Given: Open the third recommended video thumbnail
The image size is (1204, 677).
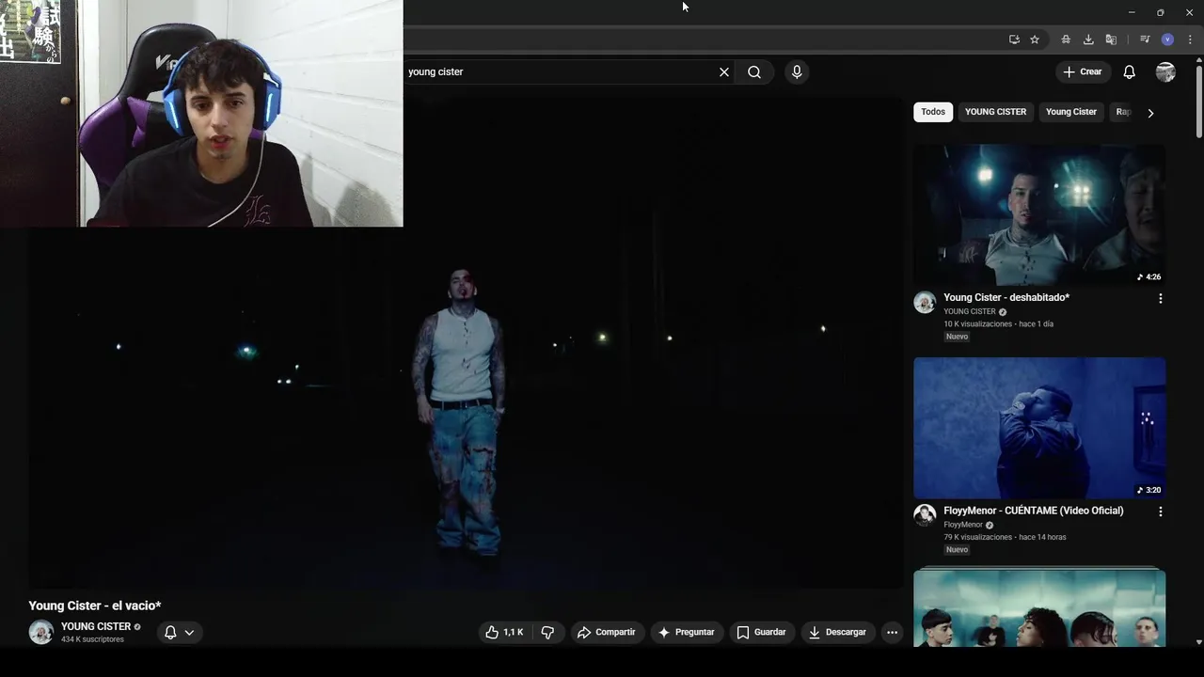Looking at the screenshot, I should click(x=1039, y=607).
